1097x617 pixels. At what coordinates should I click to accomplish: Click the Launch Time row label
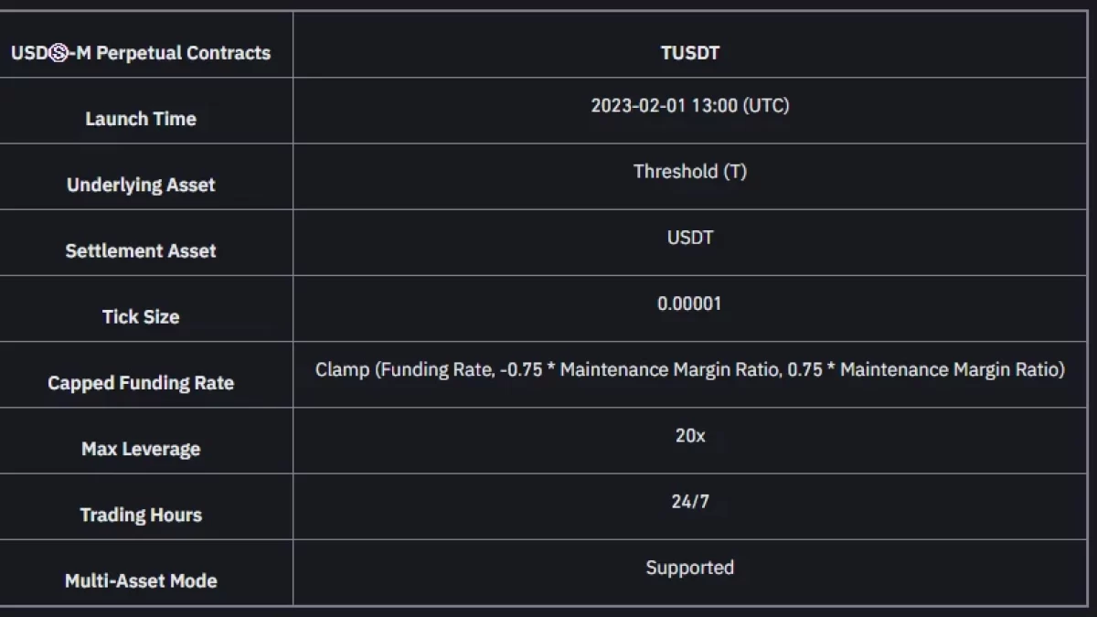[141, 119]
